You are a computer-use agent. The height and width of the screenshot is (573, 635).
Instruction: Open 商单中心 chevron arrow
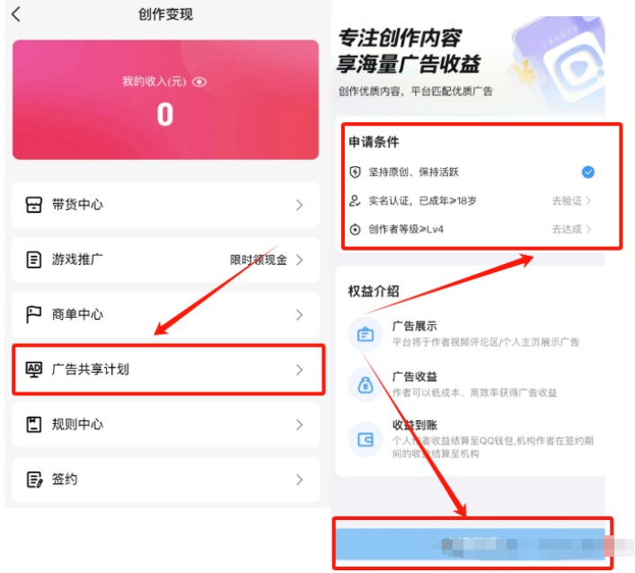[299, 314]
